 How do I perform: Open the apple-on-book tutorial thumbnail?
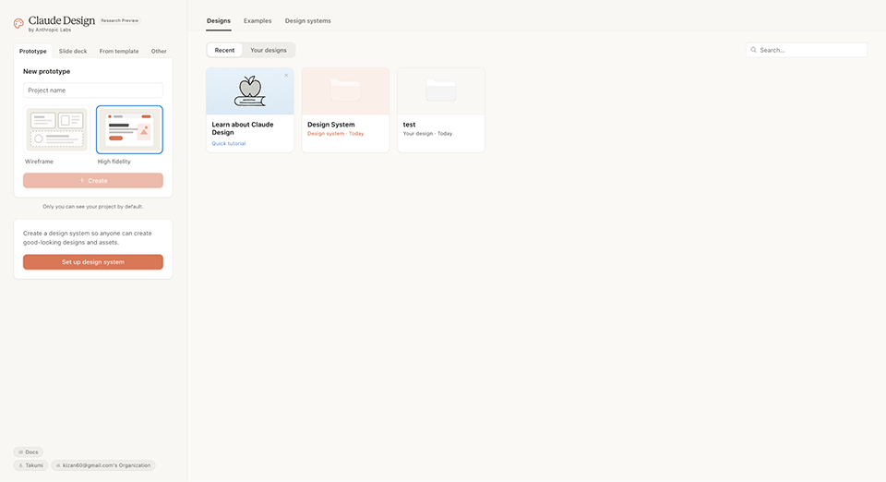[250, 91]
